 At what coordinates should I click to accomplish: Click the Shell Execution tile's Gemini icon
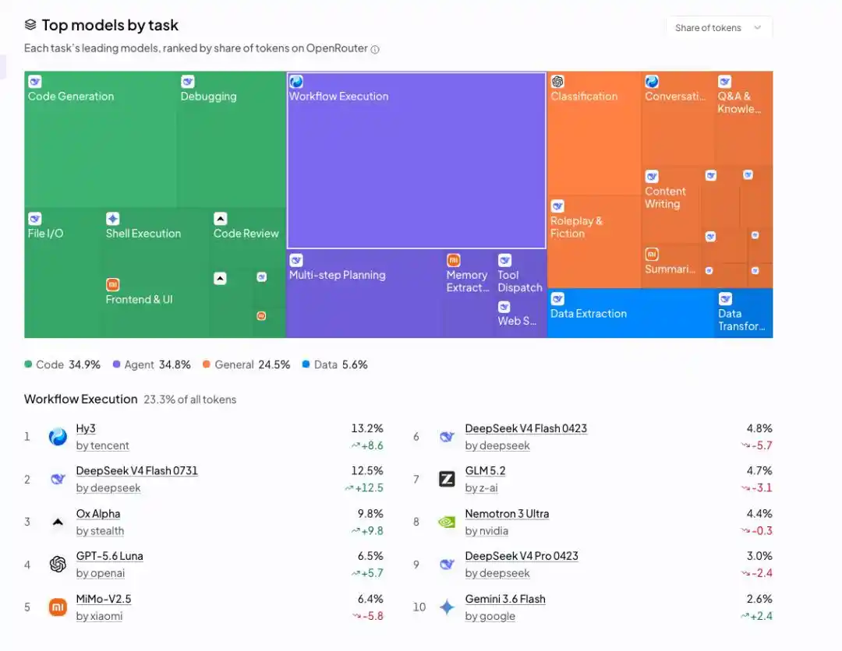[x=113, y=219]
